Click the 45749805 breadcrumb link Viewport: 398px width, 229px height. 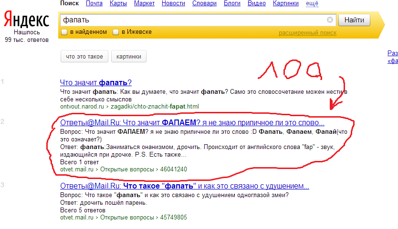tap(173, 218)
